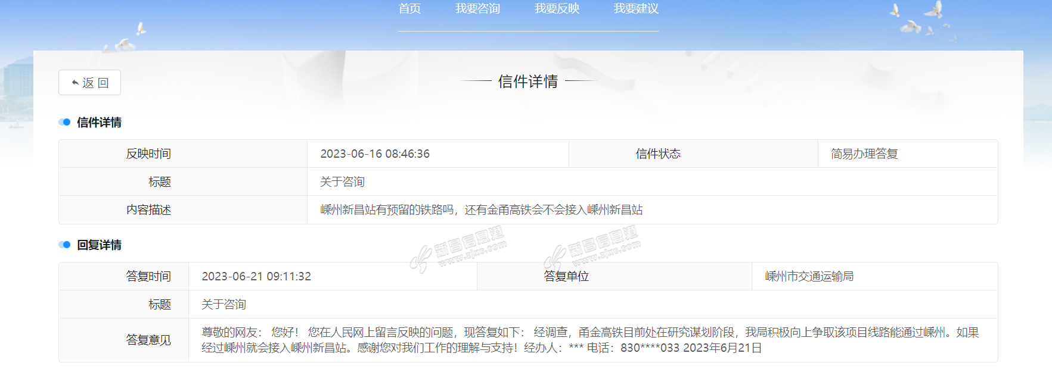Click the 答复时间 value 2023-06-21 09:11:32
Viewport: 1052px width, 372px height.
pyautogui.click(x=256, y=276)
